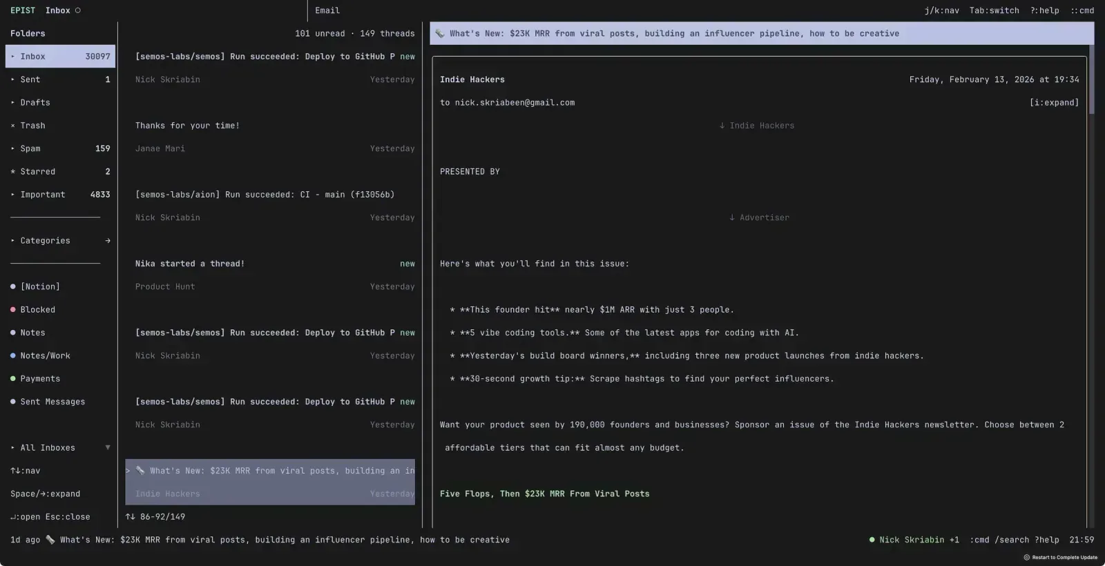Image resolution: width=1105 pixels, height=566 pixels.
Task: Expand the collapsed Advertiser section
Action: (x=758, y=217)
